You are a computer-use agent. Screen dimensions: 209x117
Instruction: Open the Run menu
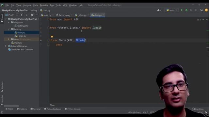pos(52,5)
